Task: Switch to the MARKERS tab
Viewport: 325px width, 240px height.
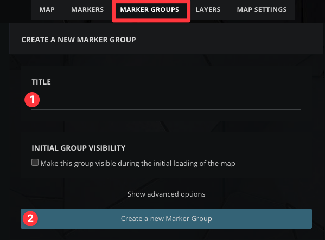Action: [x=87, y=10]
